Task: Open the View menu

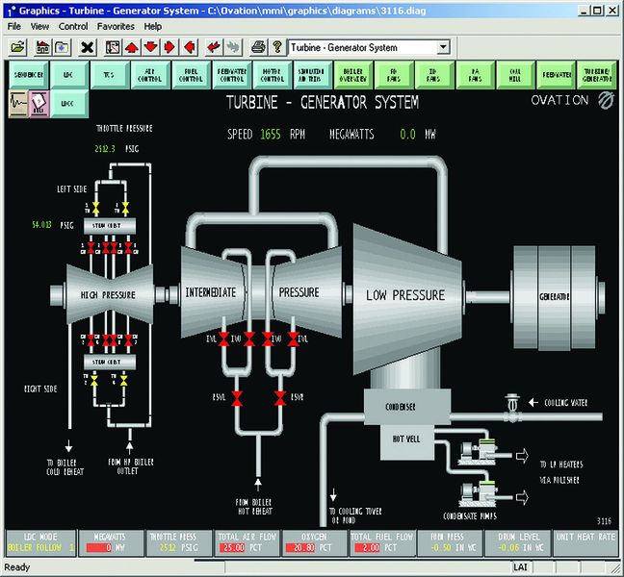Action: point(39,26)
